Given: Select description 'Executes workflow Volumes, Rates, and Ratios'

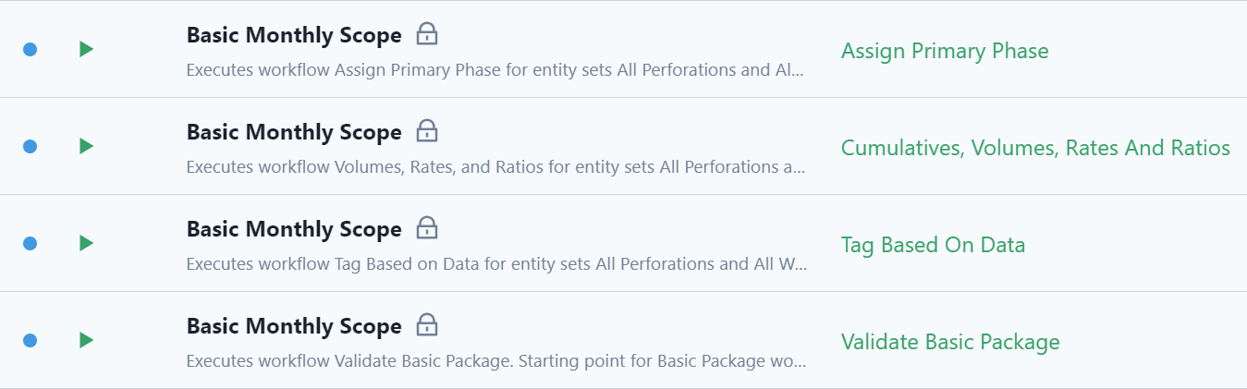Looking at the screenshot, I should point(495,167).
